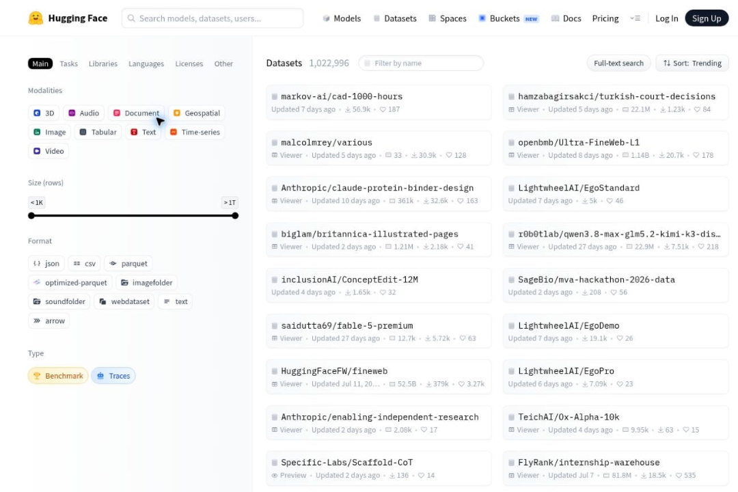Select the Benchmark type filter

tap(58, 376)
